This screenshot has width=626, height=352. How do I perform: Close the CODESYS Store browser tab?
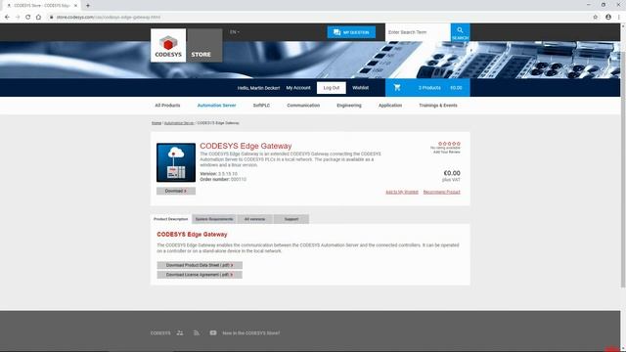pyautogui.click(x=75, y=6)
